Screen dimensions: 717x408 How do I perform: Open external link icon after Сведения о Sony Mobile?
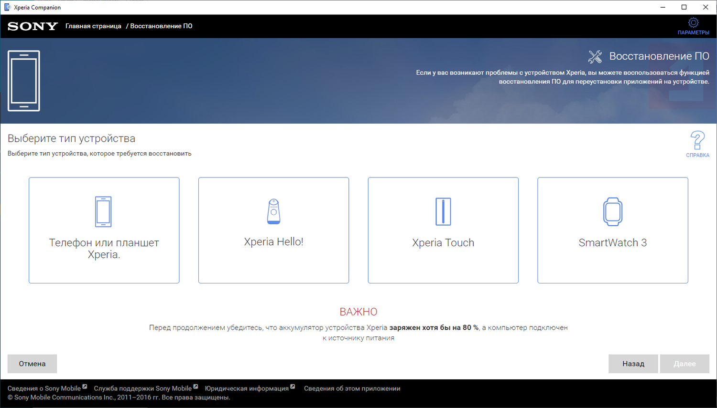click(85, 387)
